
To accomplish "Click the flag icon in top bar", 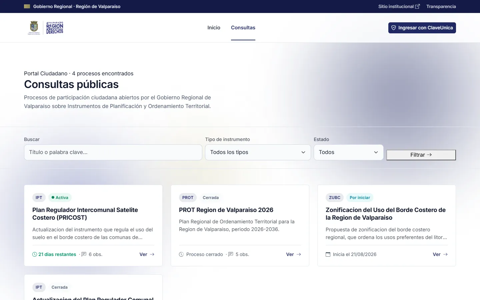I will click(27, 6).
